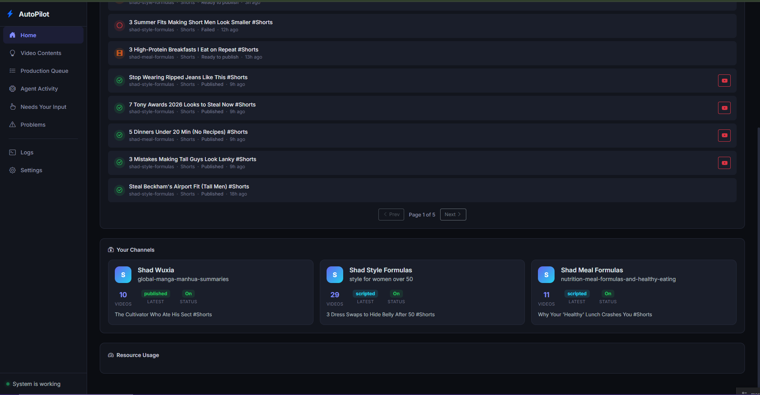Click the 29 videos count on Shad Style Formulas
Viewport: 760px width, 395px height.
(335, 295)
